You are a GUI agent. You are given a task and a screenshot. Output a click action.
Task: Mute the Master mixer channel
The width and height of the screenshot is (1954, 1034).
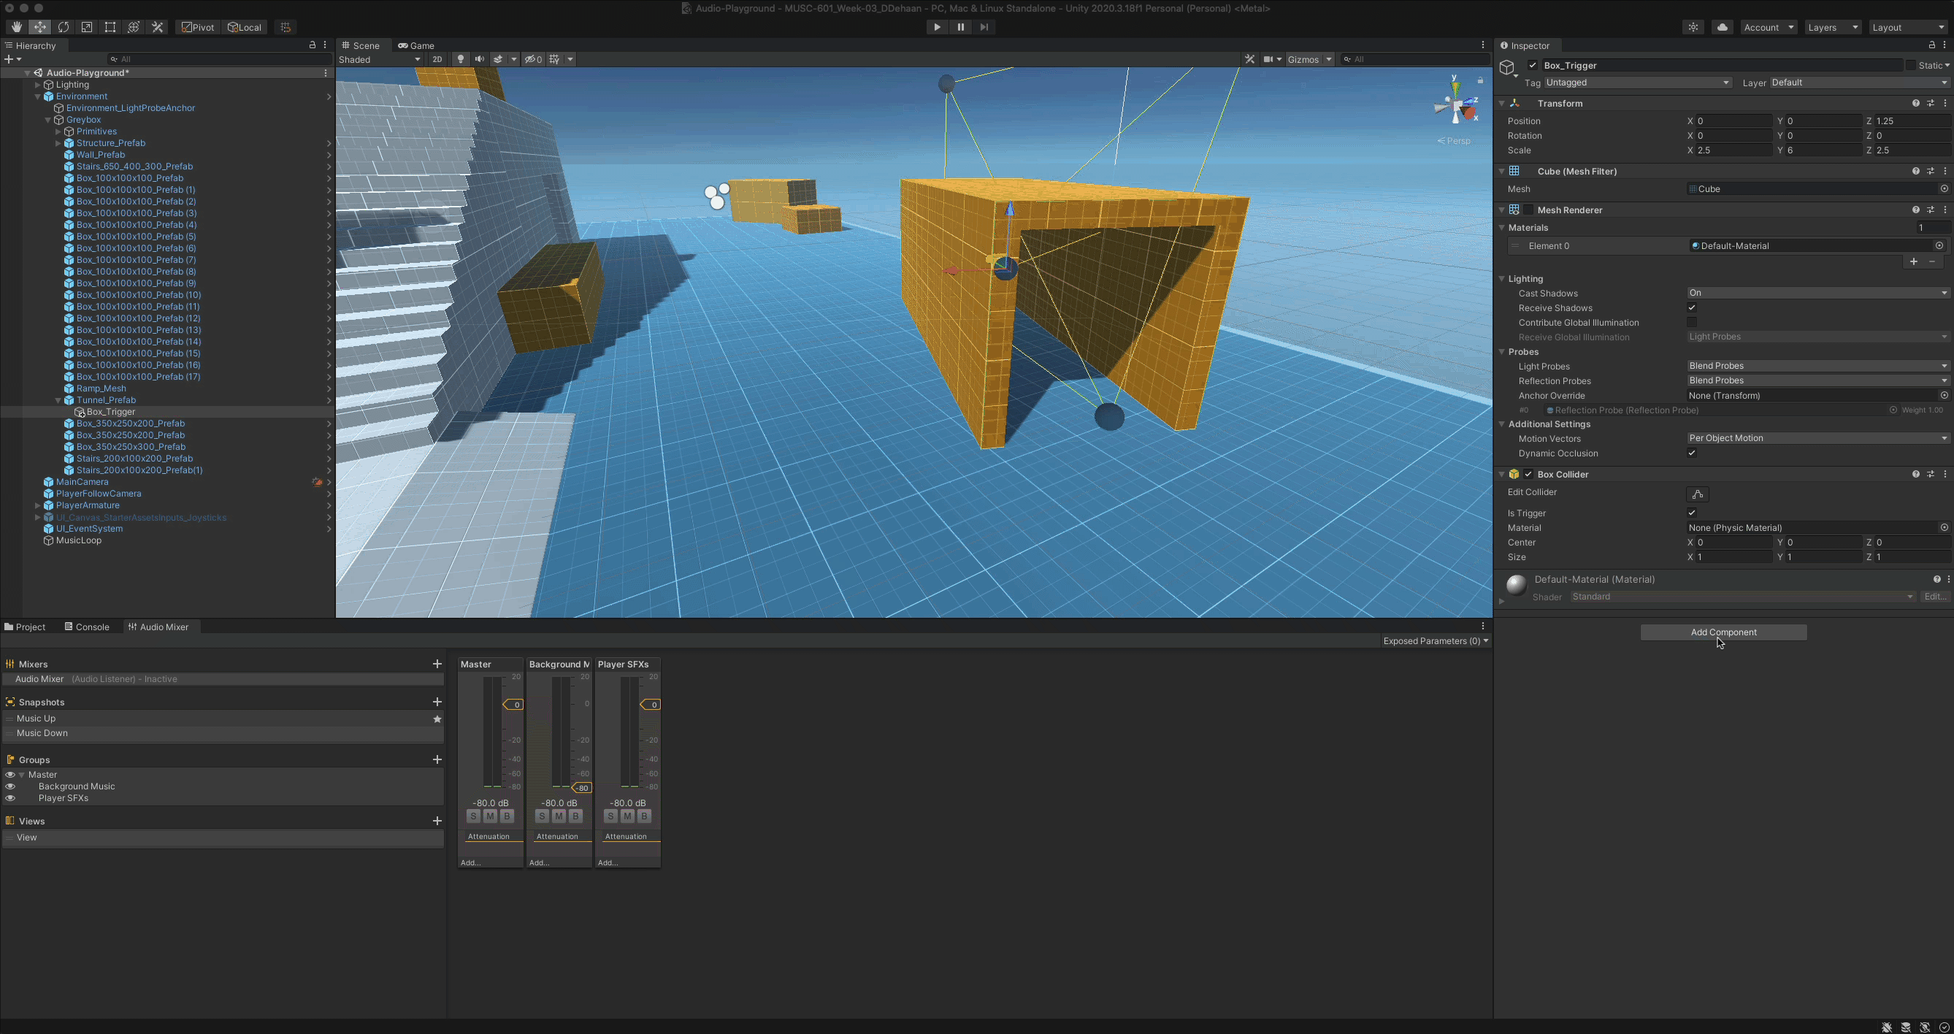point(490,816)
